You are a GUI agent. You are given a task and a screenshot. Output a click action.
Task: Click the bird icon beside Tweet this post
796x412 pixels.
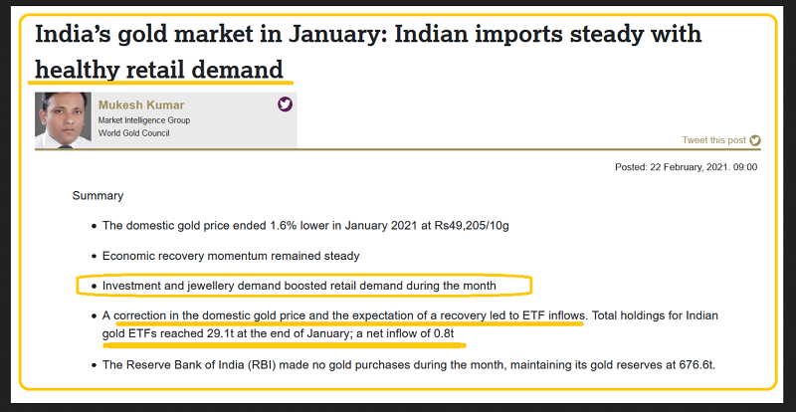coord(754,141)
